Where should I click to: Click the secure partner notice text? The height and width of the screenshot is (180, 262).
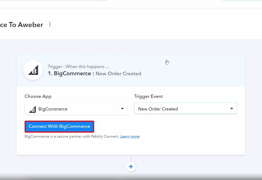click(x=72, y=136)
